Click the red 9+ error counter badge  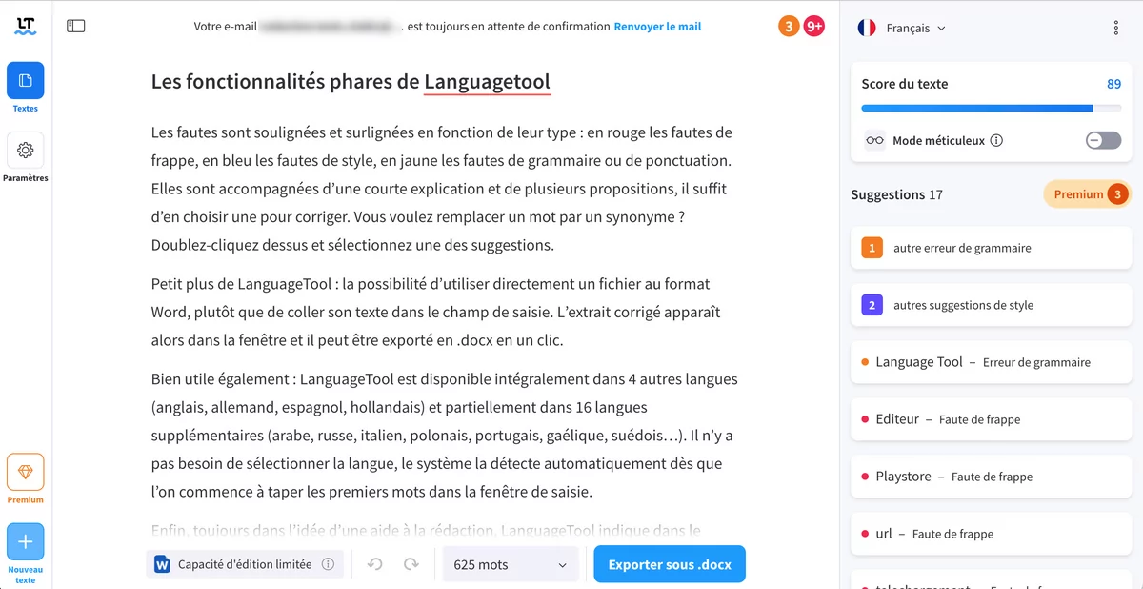click(x=814, y=27)
